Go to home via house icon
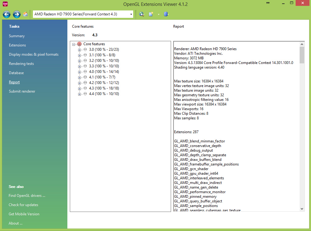The image size is (311, 231). 26,14
